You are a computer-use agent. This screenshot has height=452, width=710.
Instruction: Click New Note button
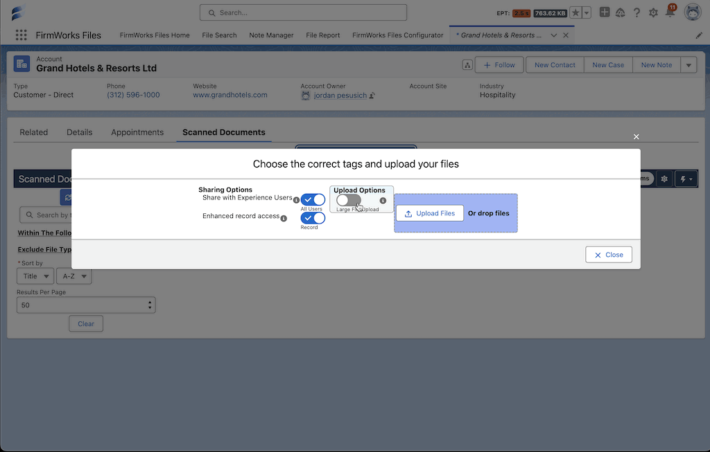[x=657, y=65]
